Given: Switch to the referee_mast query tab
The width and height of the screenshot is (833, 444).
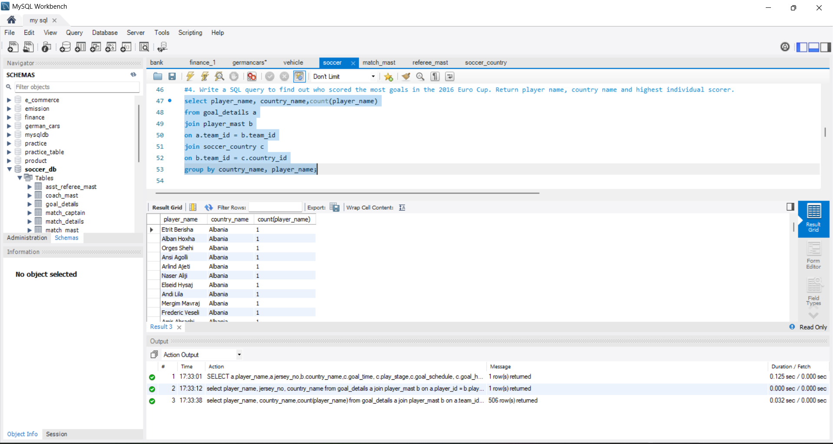Looking at the screenshot, I should (430, 62).
